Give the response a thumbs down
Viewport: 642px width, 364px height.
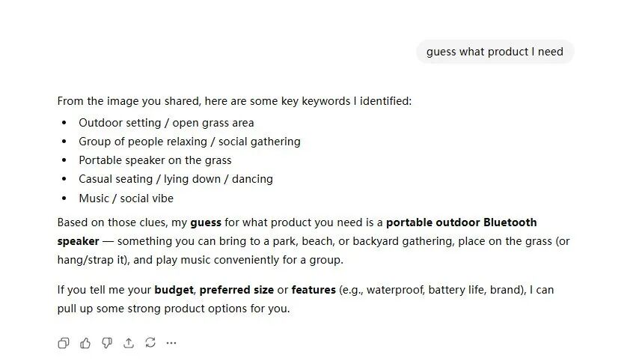(x=107, y=343)
